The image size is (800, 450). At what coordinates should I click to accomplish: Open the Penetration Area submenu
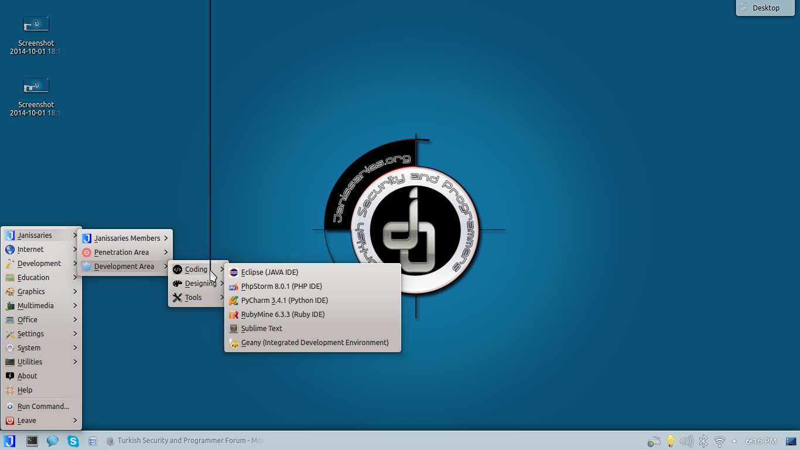click(125, 253)
